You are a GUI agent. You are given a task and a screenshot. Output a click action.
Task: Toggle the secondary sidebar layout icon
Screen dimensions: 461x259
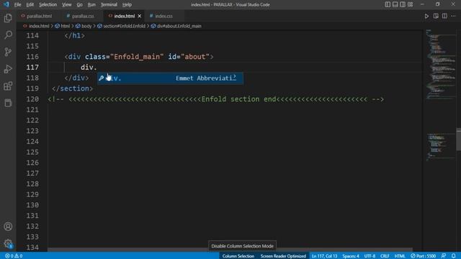coord(403,4)
